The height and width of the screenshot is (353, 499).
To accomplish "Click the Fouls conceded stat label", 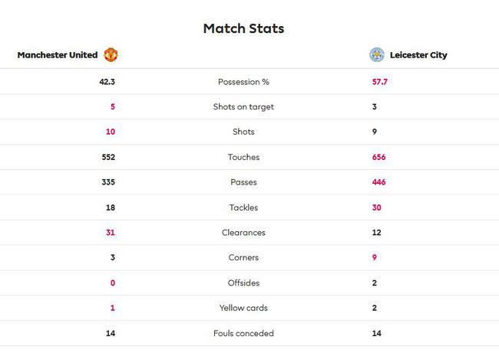I will point(243,334).
